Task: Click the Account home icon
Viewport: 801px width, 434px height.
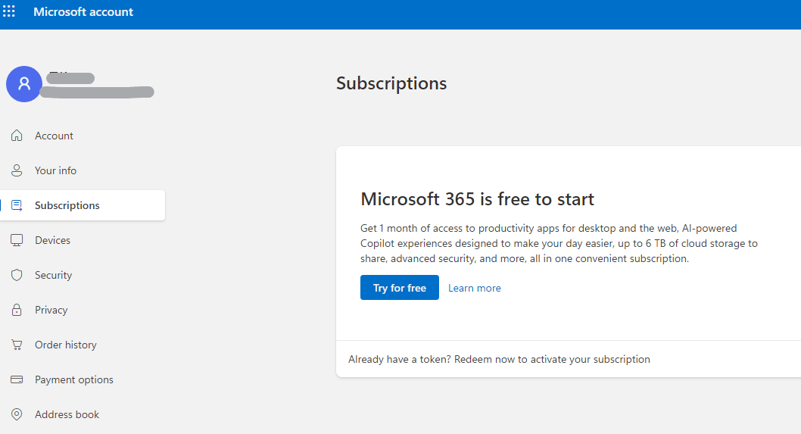Action: pyautogui.click(x=17, y=136)
